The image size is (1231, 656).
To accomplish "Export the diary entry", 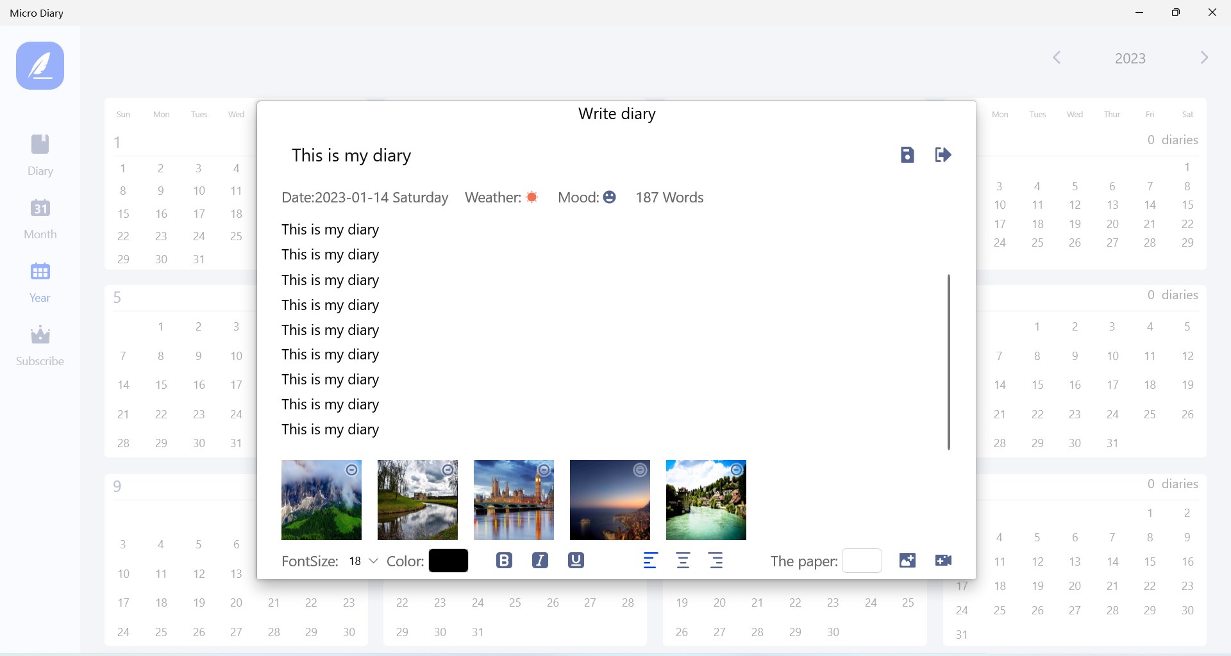I will click(942, 154).
